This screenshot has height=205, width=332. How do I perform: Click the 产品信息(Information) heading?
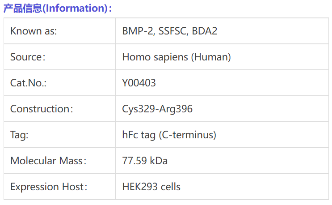(58, 9)
